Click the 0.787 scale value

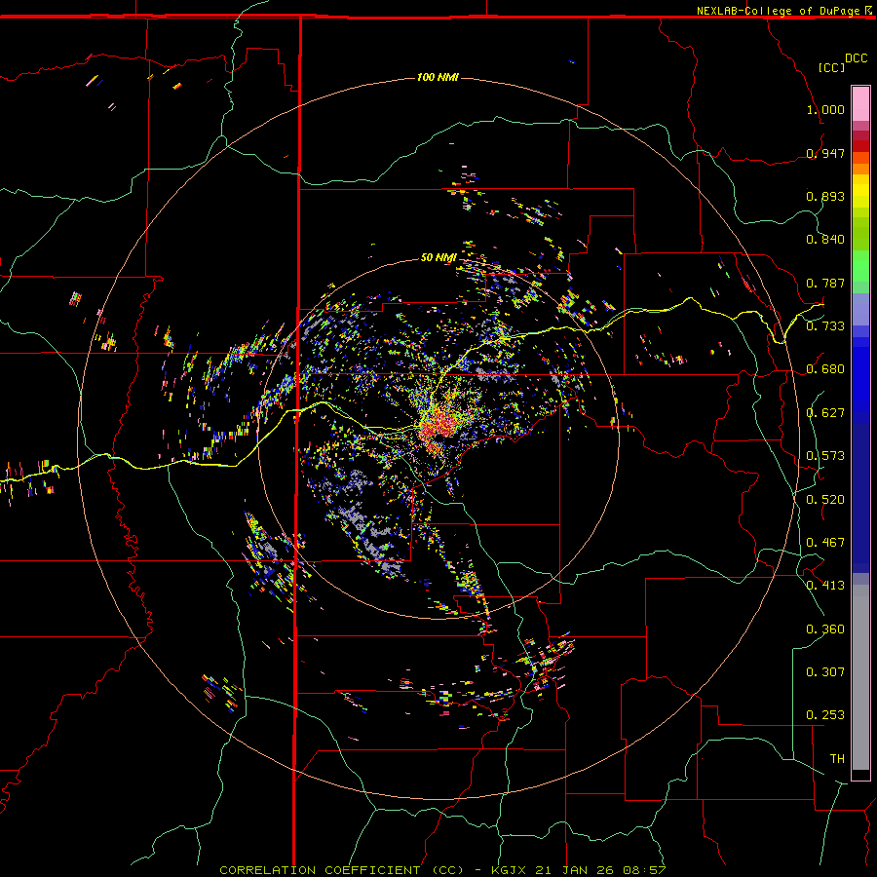coord(825,283)
